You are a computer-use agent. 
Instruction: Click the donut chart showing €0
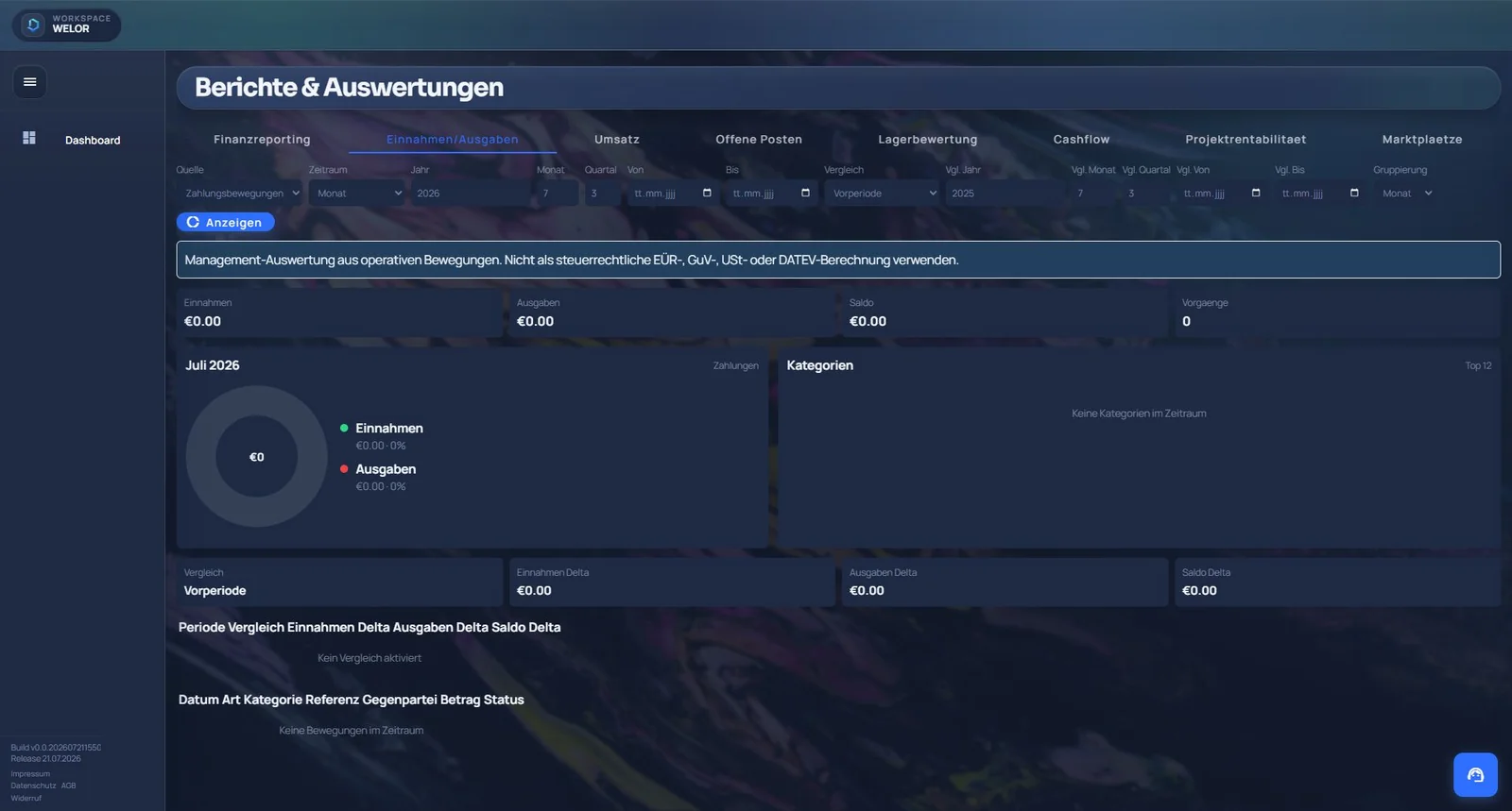(257, 456)
